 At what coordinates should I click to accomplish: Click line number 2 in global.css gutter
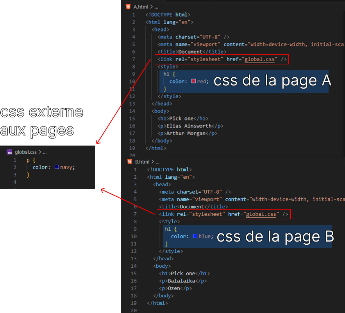click(x=15, y=167)
